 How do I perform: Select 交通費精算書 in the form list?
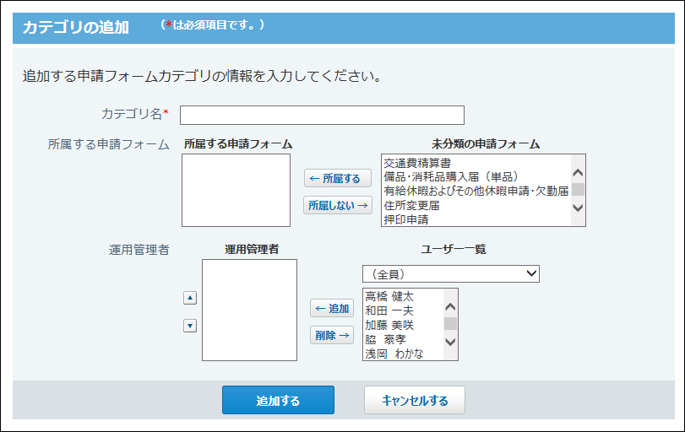(x=417, y=163)
